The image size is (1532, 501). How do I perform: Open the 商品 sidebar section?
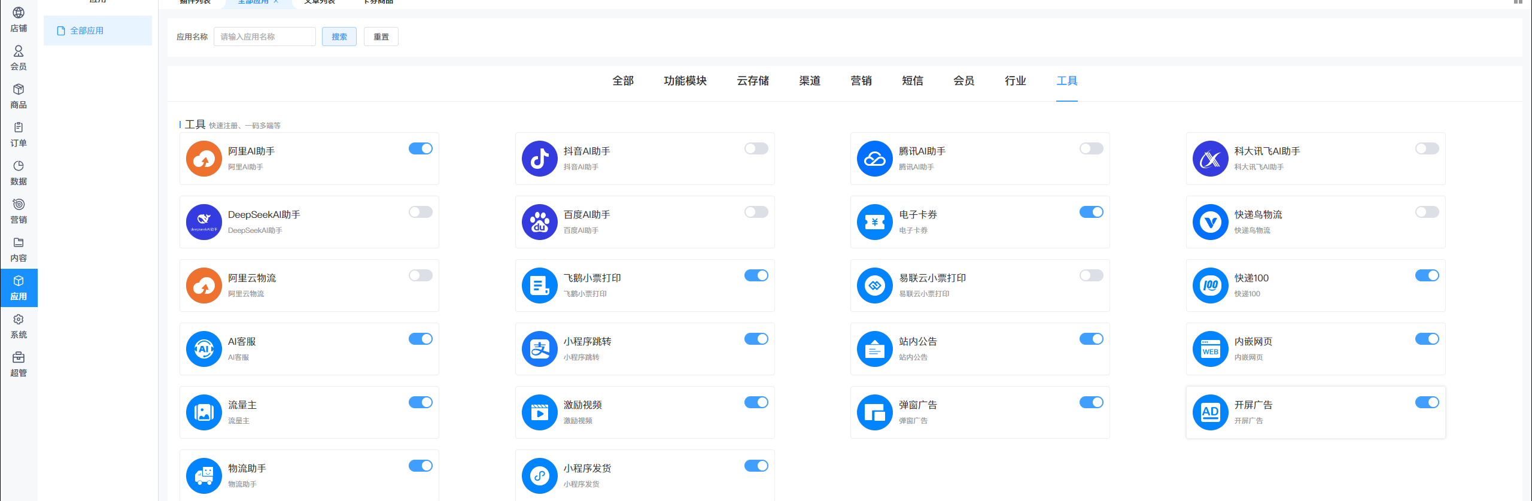pos(19,96)
